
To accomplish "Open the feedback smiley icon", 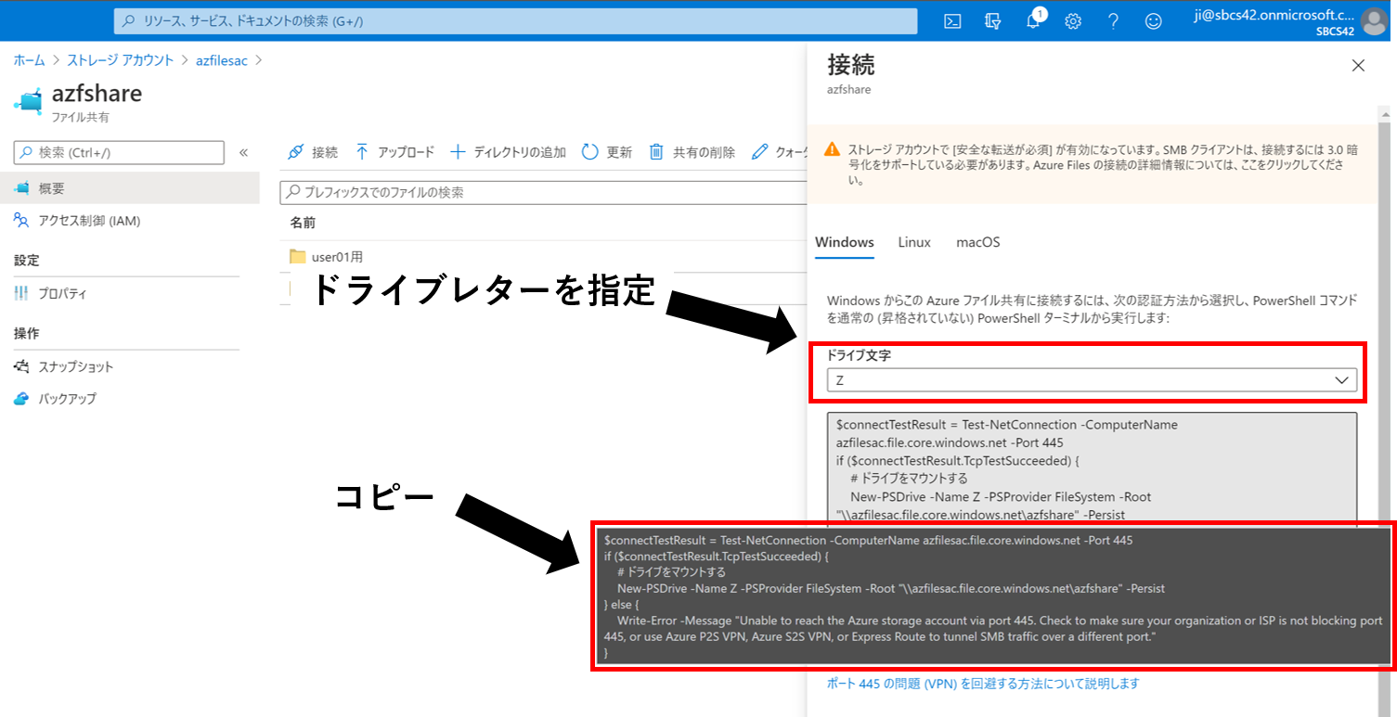I will click(1154, 21).
